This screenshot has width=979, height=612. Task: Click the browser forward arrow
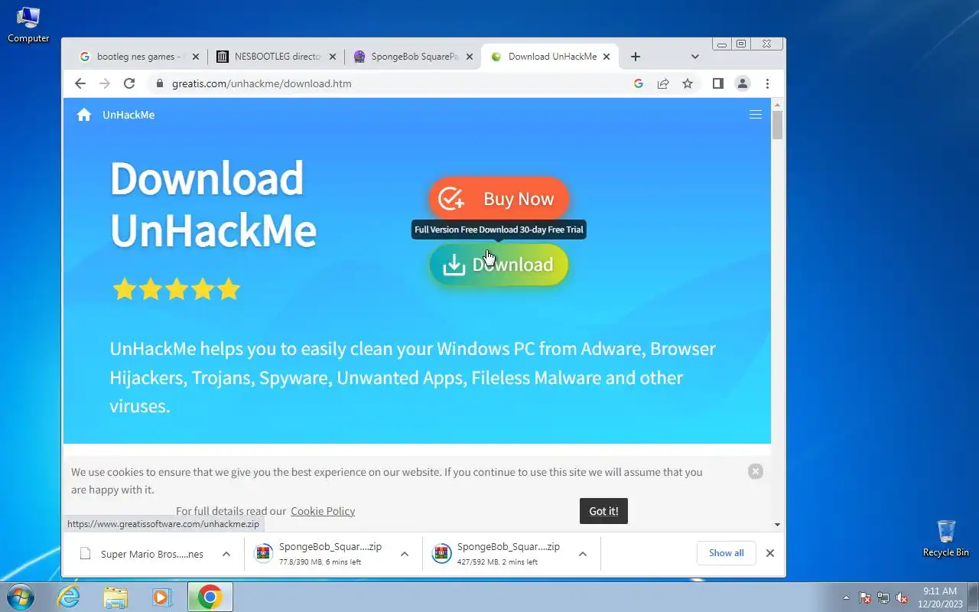105,83
